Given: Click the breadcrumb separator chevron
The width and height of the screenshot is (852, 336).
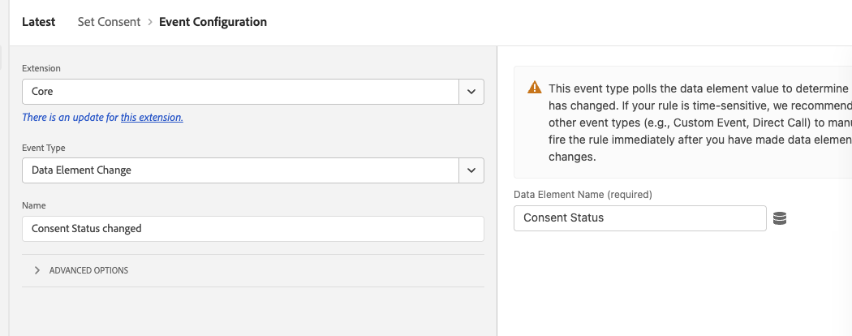Looking at the screenshot, I should click(150, 22).
